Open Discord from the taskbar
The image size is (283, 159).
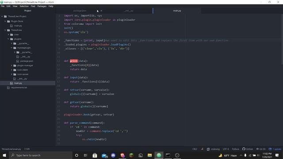[x=113, y=155]
